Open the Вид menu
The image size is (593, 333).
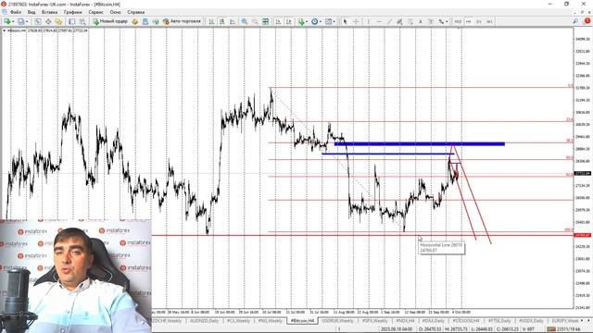pyautogui.click(x=32, y=12)
